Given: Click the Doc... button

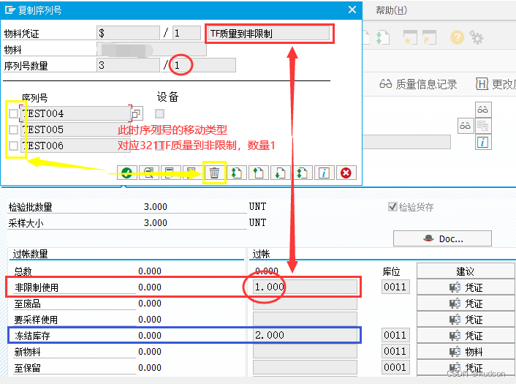Looking at the screenshot, I should point(442,238).
